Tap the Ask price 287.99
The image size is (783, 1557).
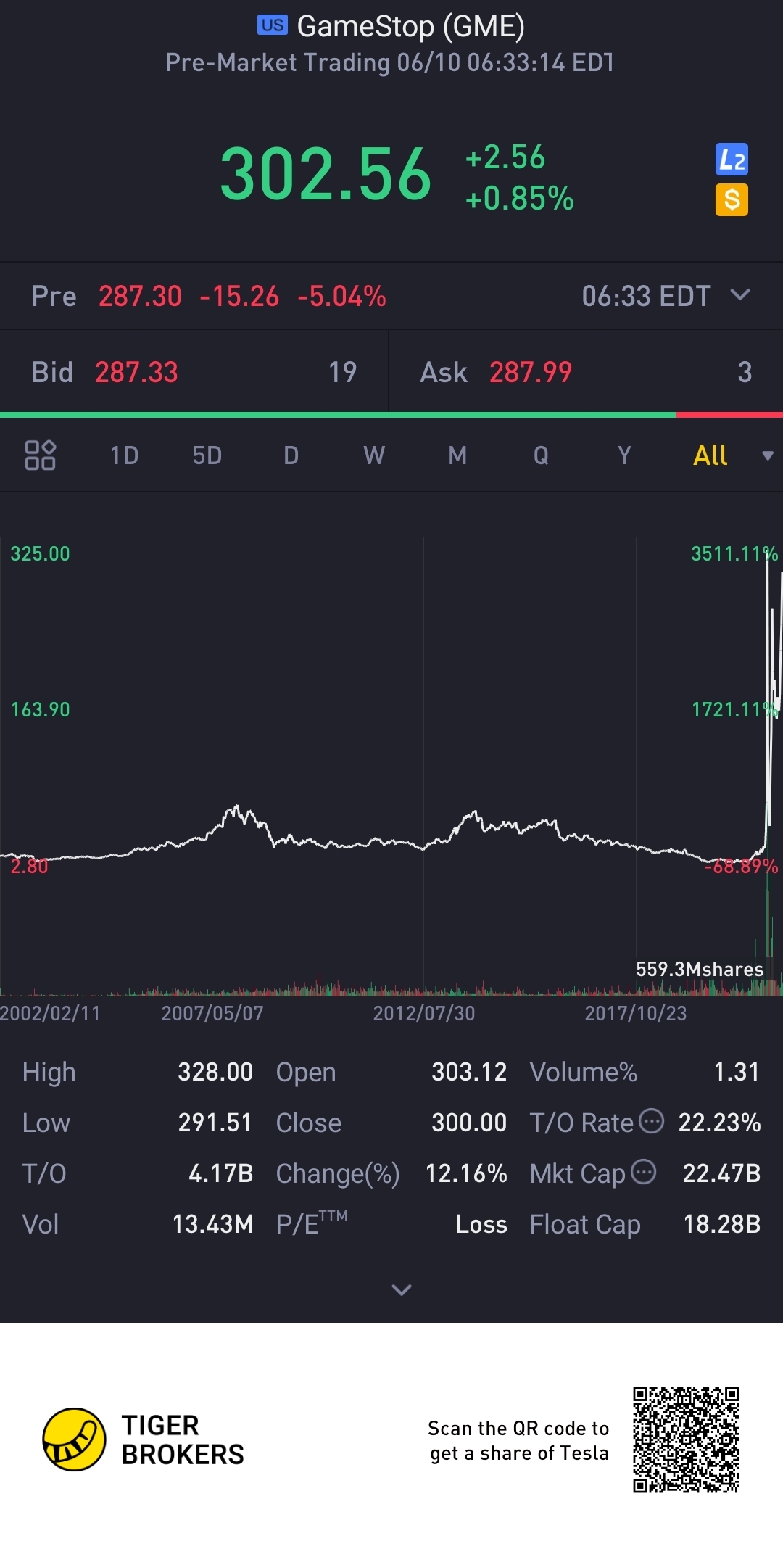531,372
